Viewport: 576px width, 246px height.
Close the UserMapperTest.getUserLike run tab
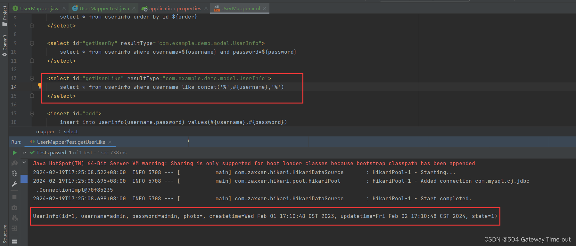click(110, 142)
